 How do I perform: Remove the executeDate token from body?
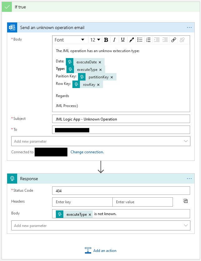tap(100, 62)
